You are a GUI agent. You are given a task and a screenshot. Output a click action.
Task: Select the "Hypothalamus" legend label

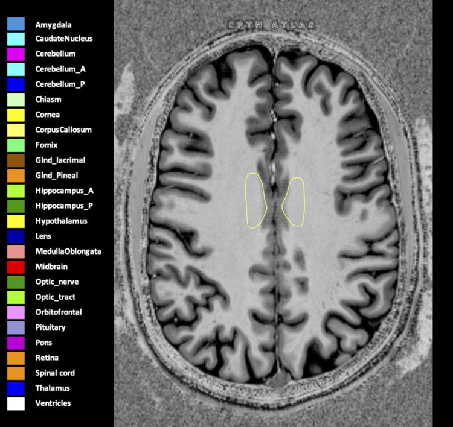coord(61,221)
